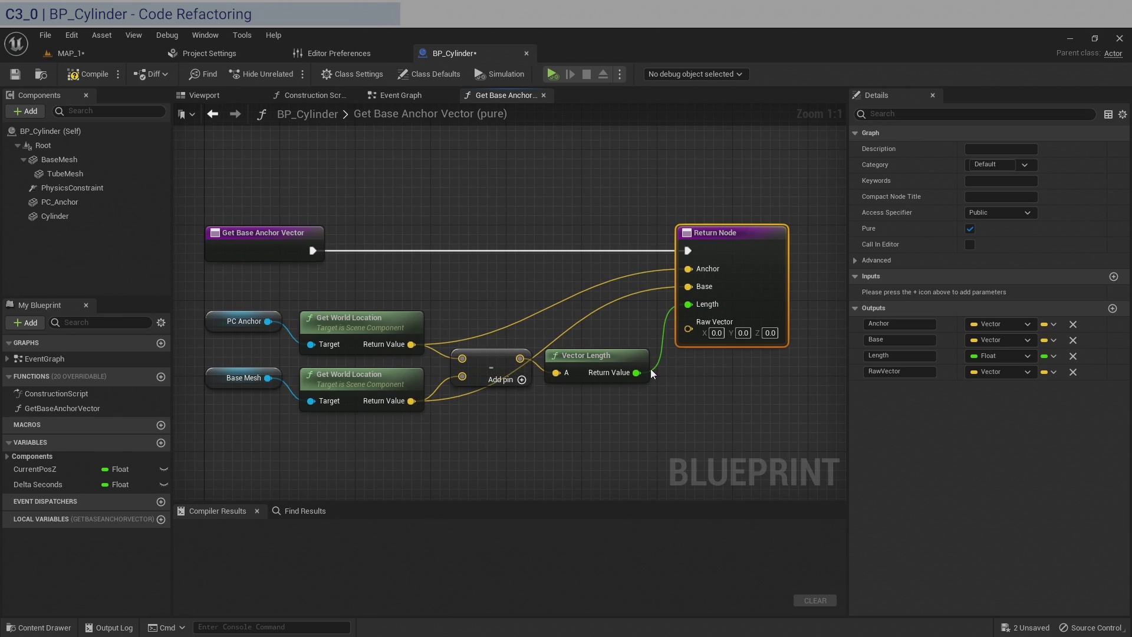Click the green Play button
The width and height of the screenshot is (1132, 637).
[x=552, y=74]
